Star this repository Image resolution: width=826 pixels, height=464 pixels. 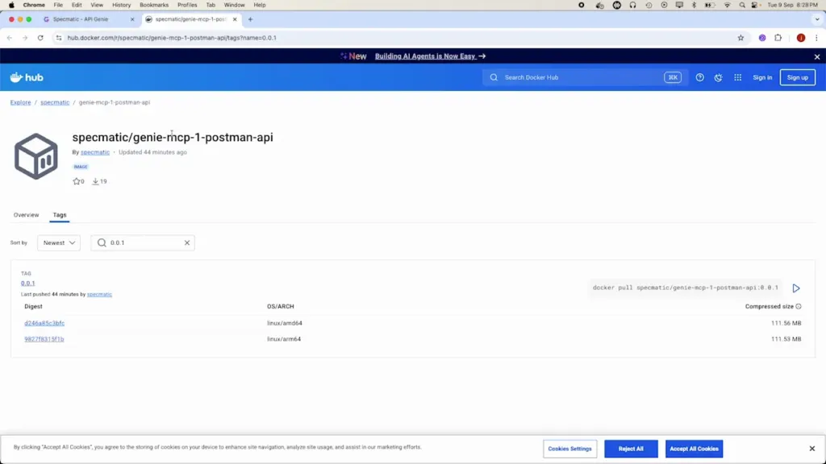[77, 181]
